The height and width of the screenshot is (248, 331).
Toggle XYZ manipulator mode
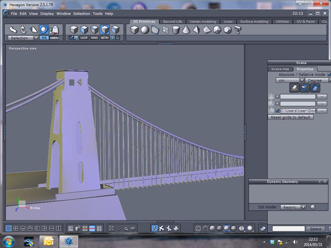pos(44,38)
